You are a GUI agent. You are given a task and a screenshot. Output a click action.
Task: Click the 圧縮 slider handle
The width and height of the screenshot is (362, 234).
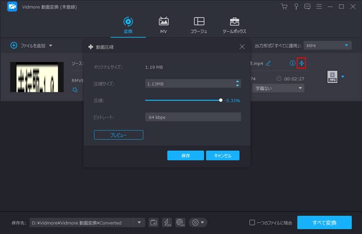[x=221, y=100]
